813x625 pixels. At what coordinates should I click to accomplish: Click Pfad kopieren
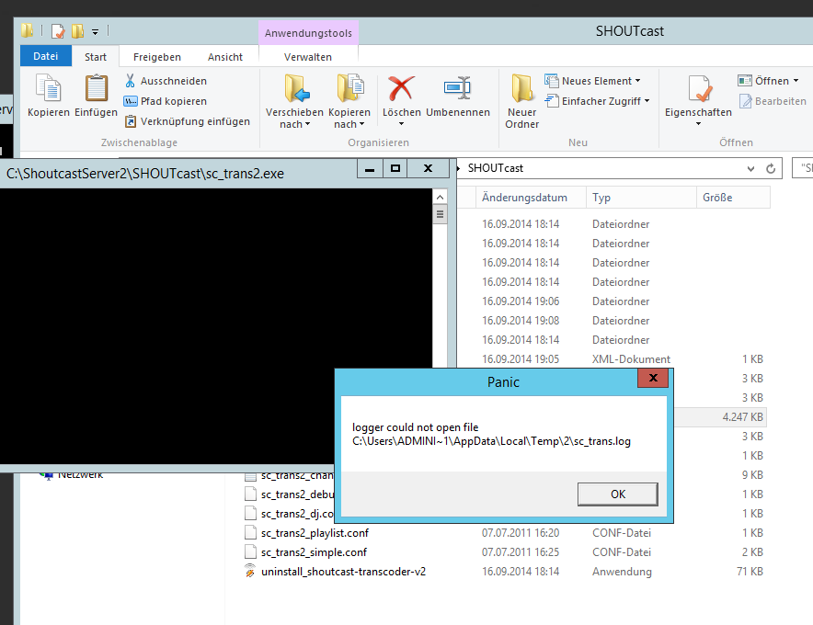166,101
